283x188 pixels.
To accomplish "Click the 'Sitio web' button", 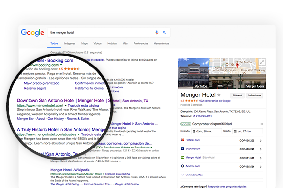I will coord(238,95).
